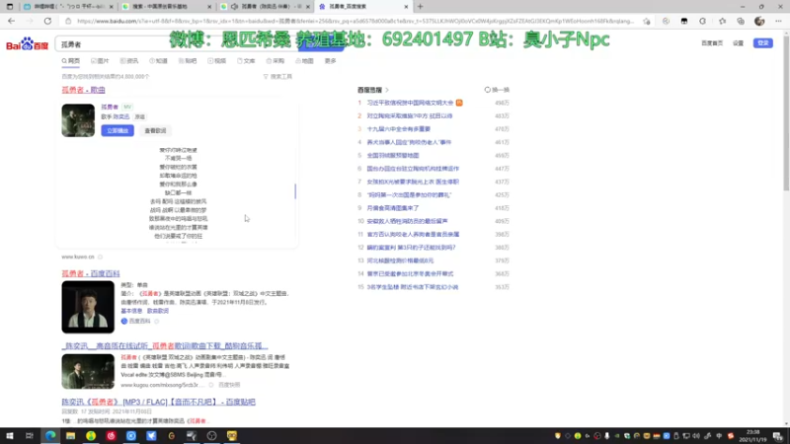
Task: Go back with the browser back arrow
Action: (x=11, y=21)
